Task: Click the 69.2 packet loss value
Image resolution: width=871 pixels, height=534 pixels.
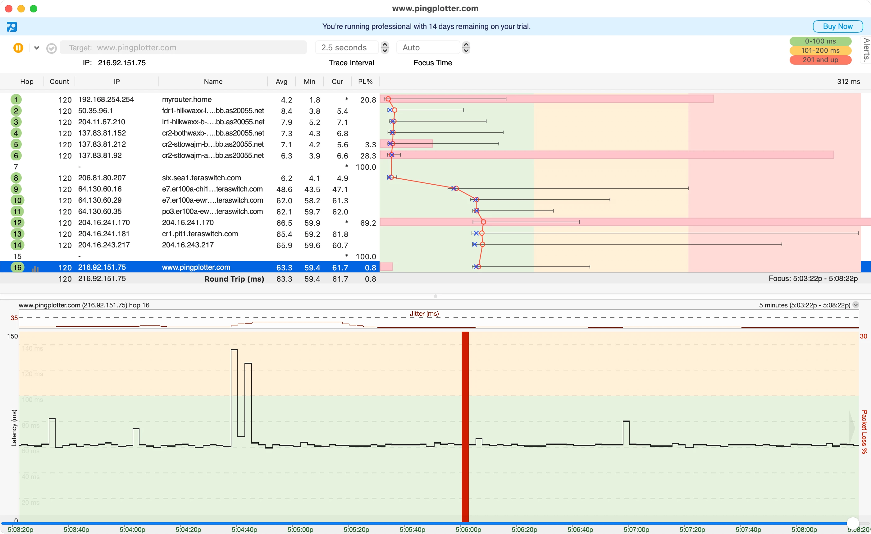Action: pos(368,223)
